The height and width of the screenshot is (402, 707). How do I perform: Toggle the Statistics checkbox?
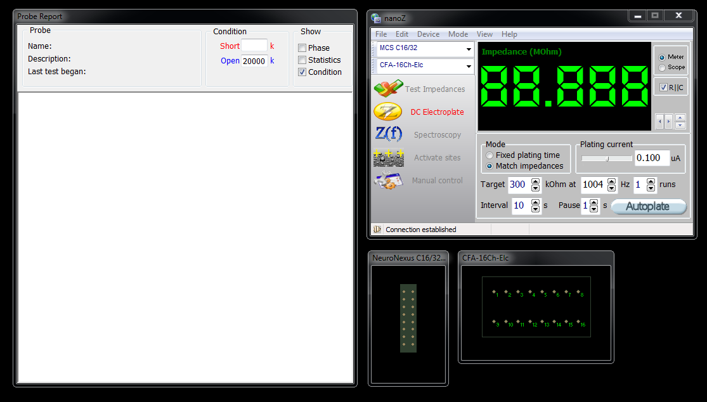[x=302, y=60]
